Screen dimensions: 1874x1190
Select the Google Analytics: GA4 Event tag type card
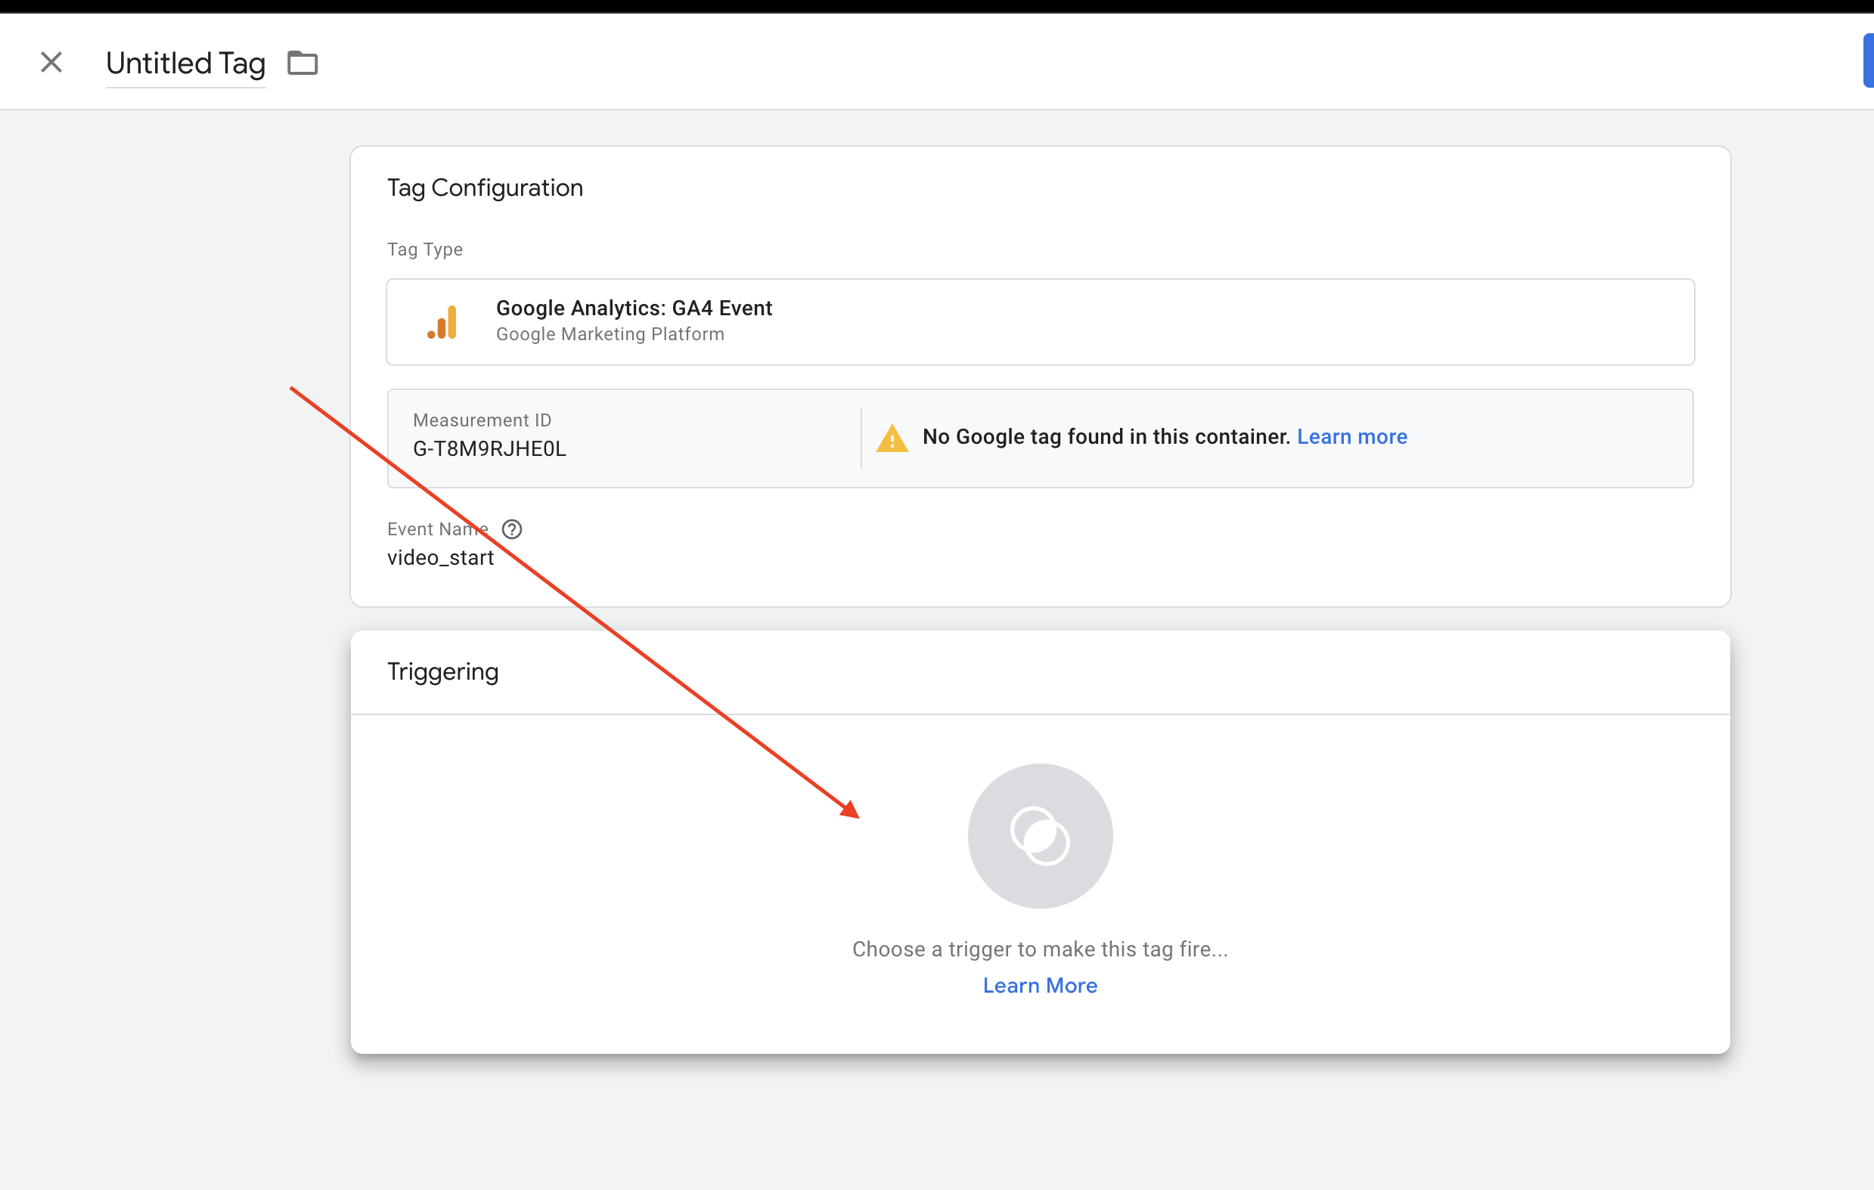tap(1040, 322)
